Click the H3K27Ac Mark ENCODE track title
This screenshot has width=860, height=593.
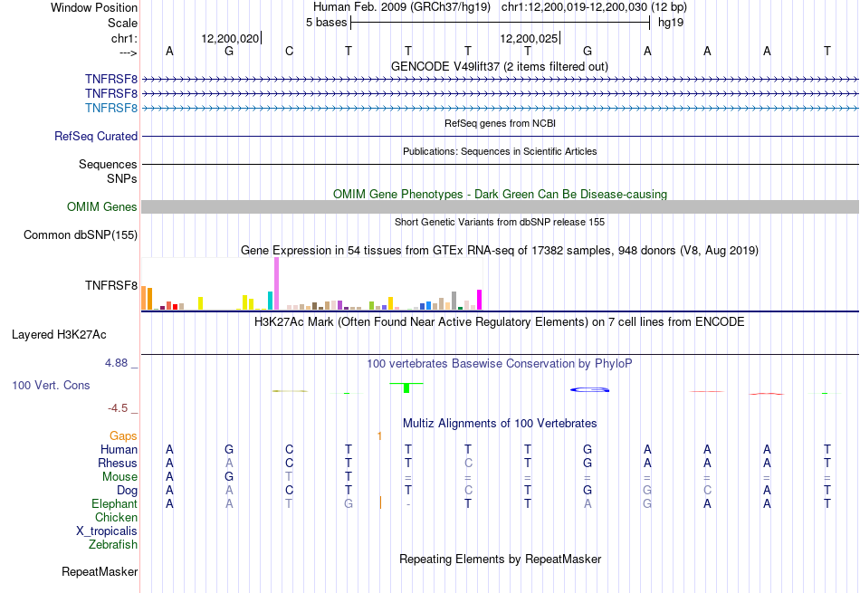pos(500,321)
